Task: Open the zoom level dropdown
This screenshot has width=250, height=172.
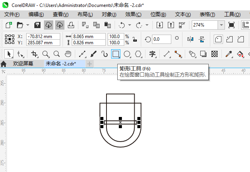Action: click(221, 25)
